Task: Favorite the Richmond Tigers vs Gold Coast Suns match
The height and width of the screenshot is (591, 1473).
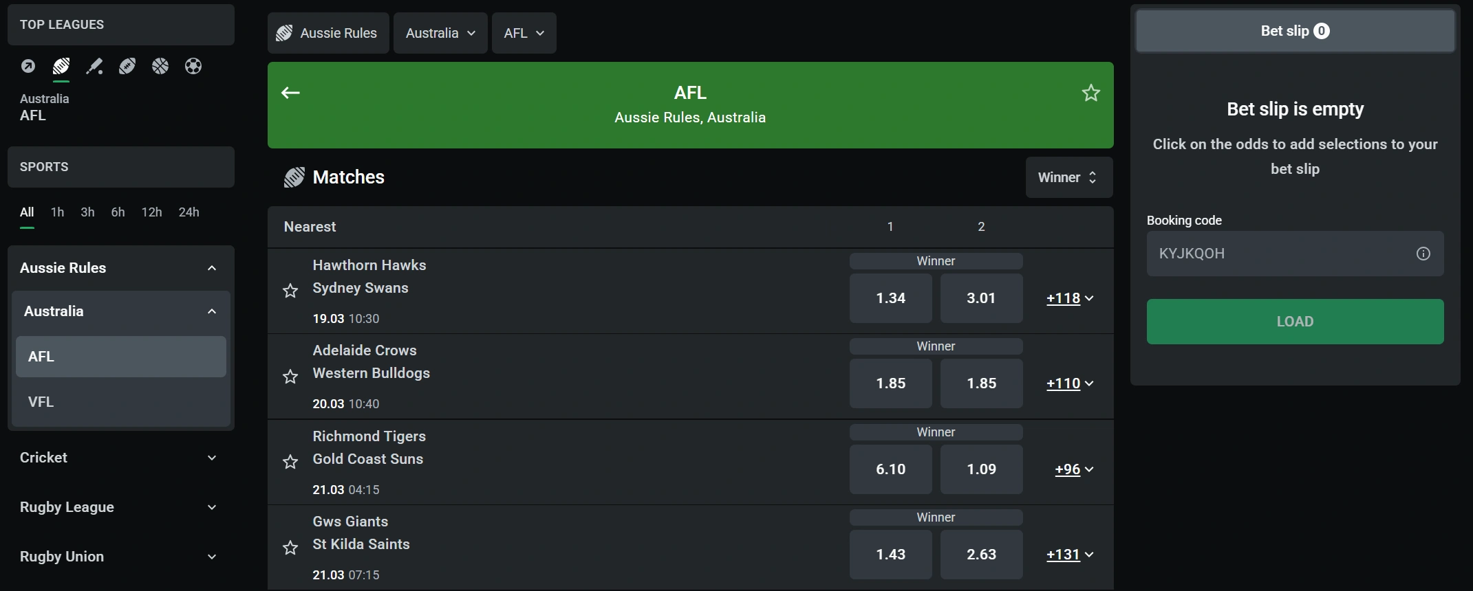Action: 290,462
